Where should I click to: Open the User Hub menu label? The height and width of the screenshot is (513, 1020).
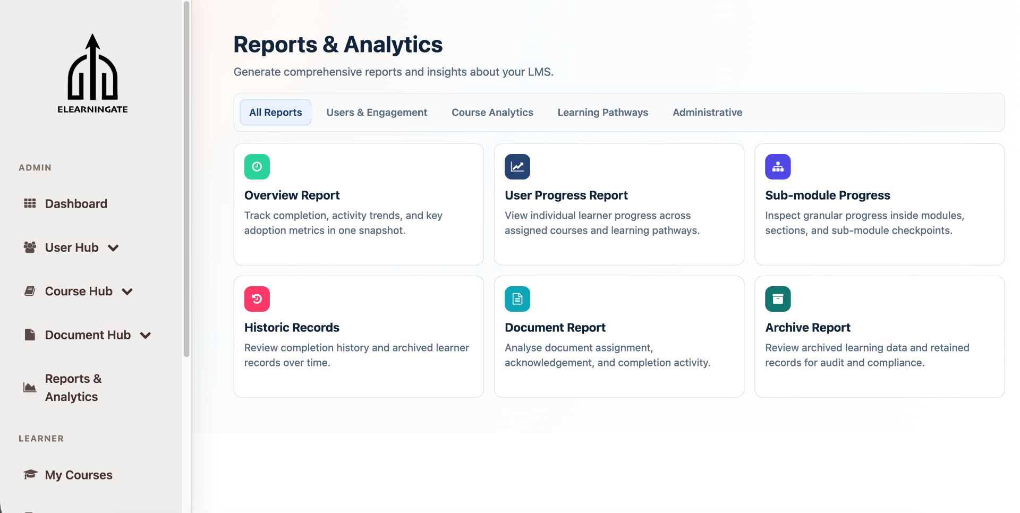[72, 247]
